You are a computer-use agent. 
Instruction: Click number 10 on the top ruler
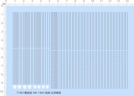click(93, 1)
